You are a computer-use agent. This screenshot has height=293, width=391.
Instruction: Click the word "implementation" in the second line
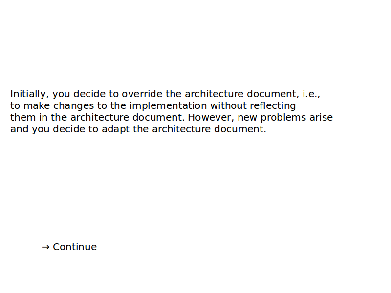coord(168,105)
